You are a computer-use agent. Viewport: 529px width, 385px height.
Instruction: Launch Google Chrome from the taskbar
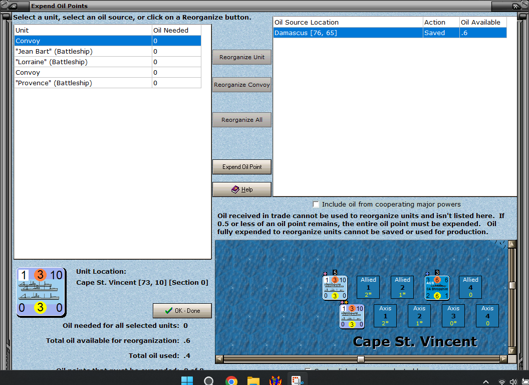(x=231, y=380)
